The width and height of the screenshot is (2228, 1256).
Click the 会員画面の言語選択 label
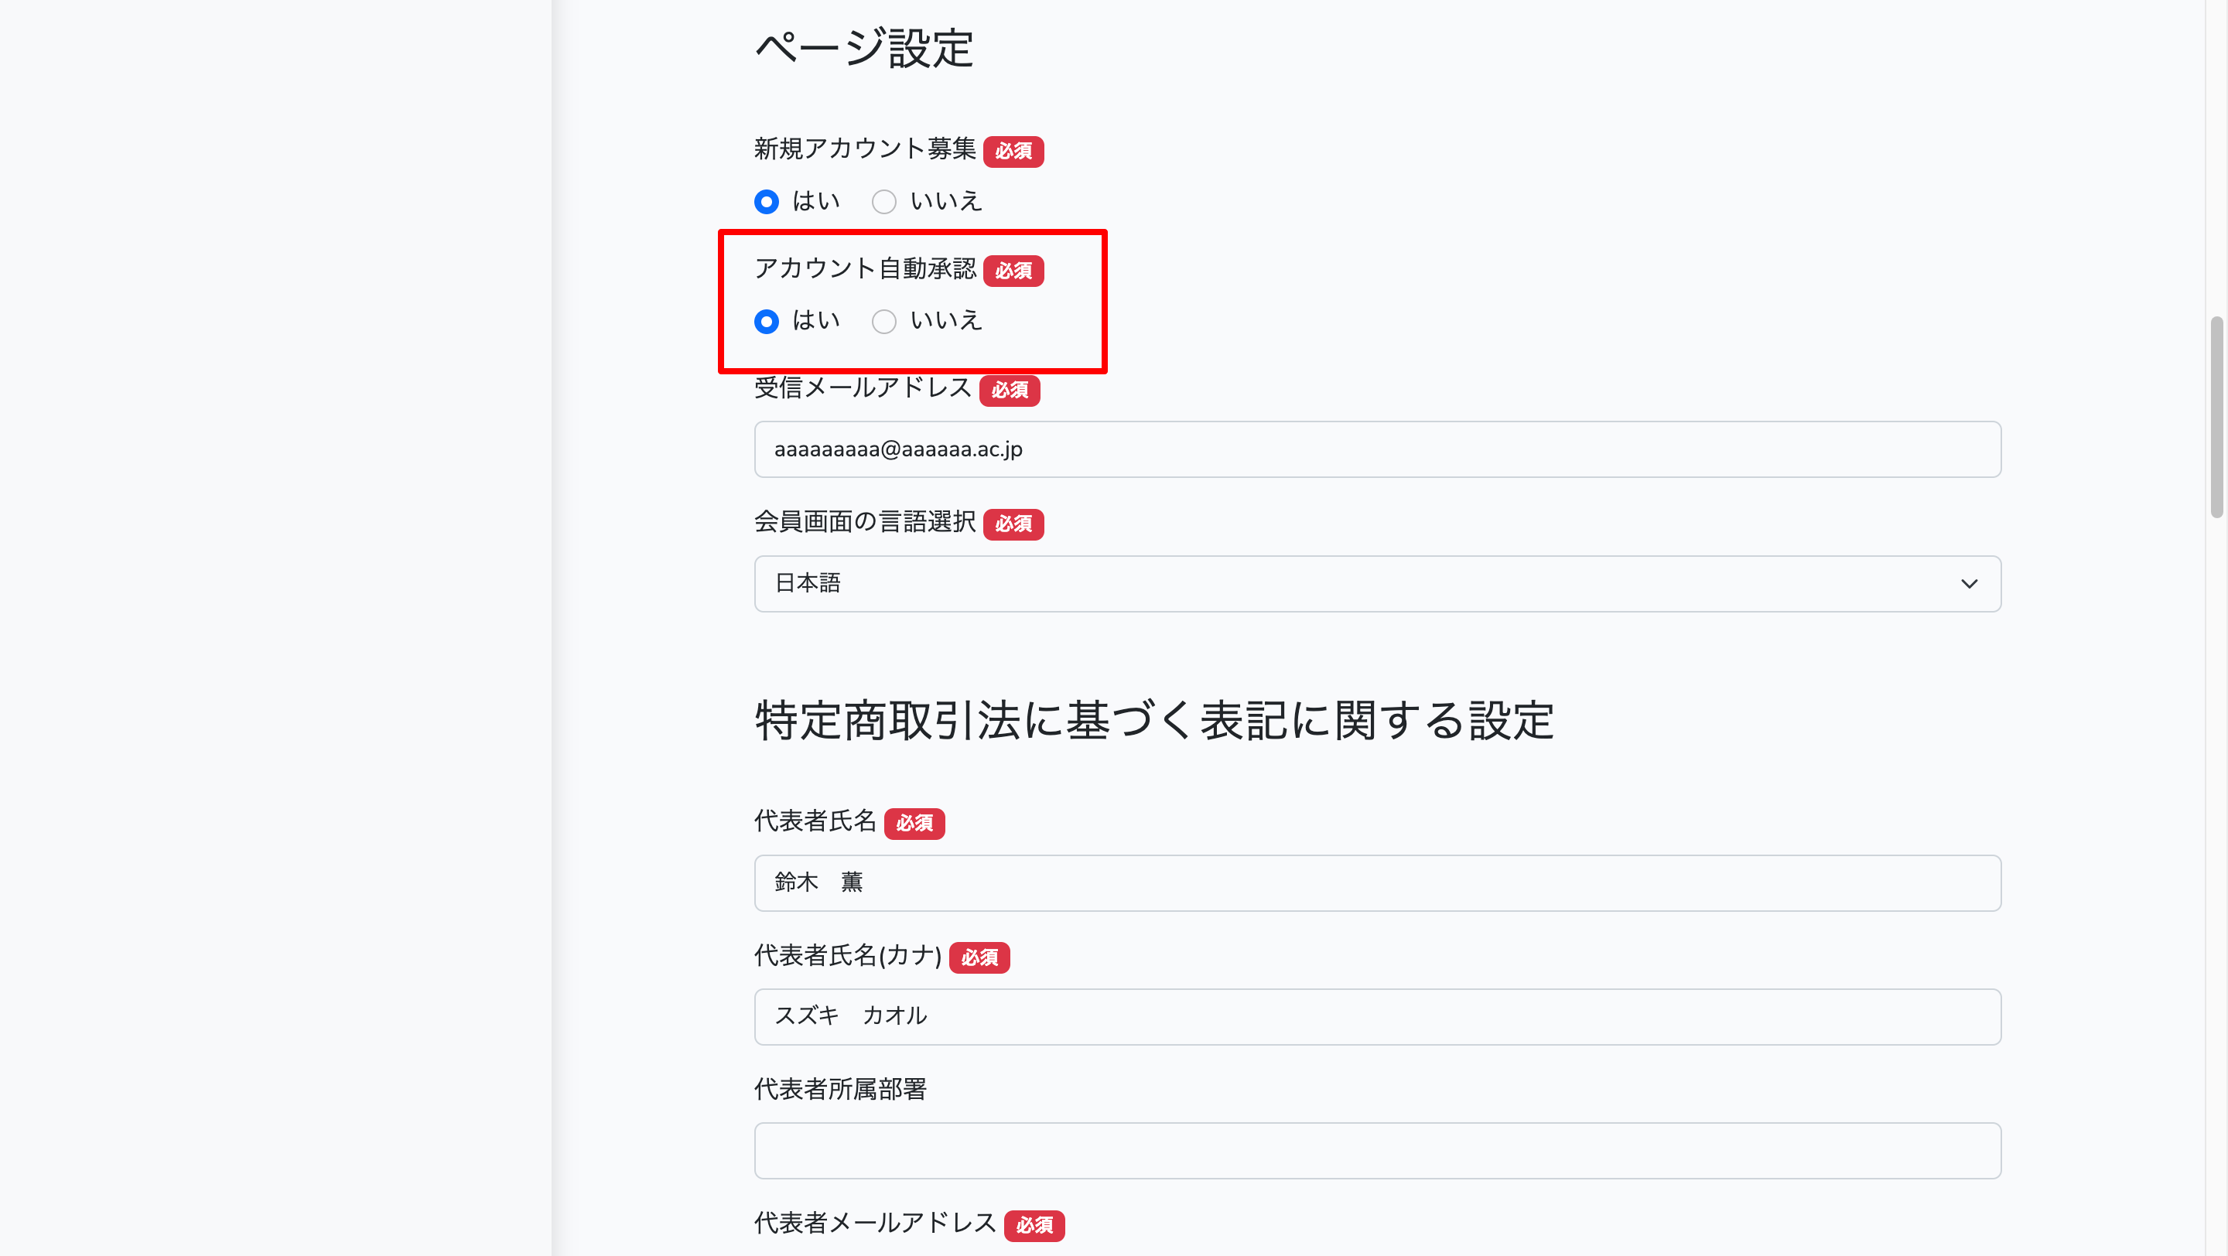(x=864, y=522)
